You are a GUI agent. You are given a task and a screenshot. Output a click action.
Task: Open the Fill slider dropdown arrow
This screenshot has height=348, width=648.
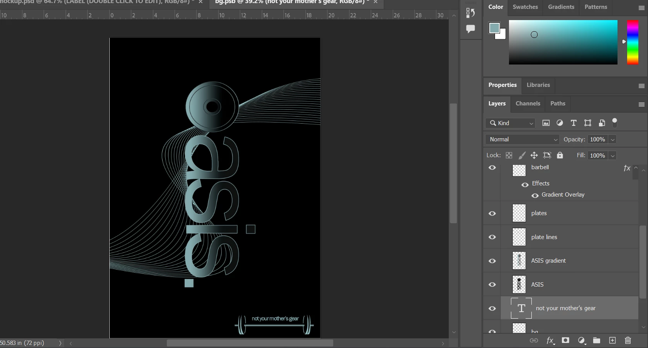coord(612,156)
